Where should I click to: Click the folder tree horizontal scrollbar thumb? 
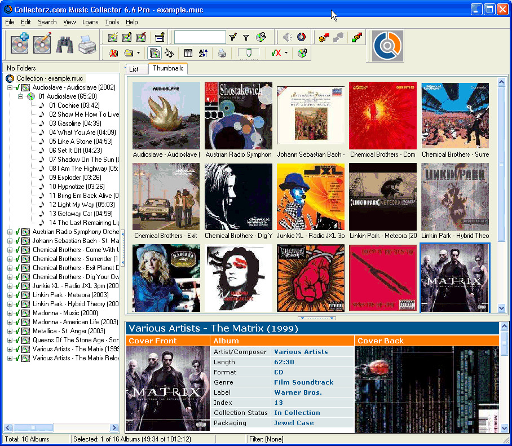34,427
